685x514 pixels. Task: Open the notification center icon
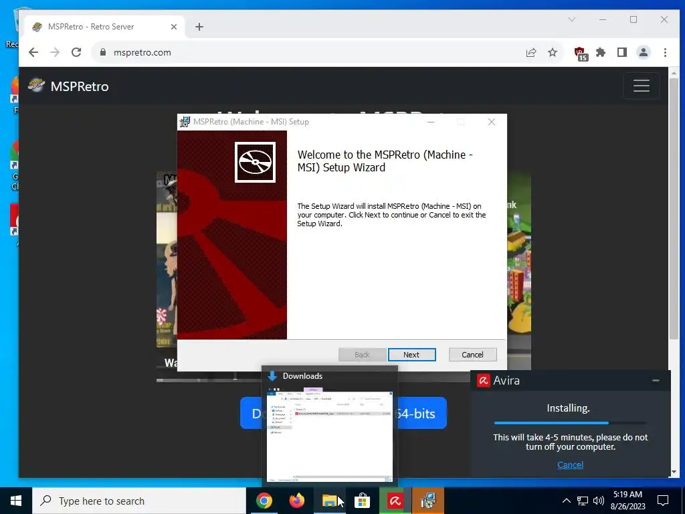(x=663, y=501)
